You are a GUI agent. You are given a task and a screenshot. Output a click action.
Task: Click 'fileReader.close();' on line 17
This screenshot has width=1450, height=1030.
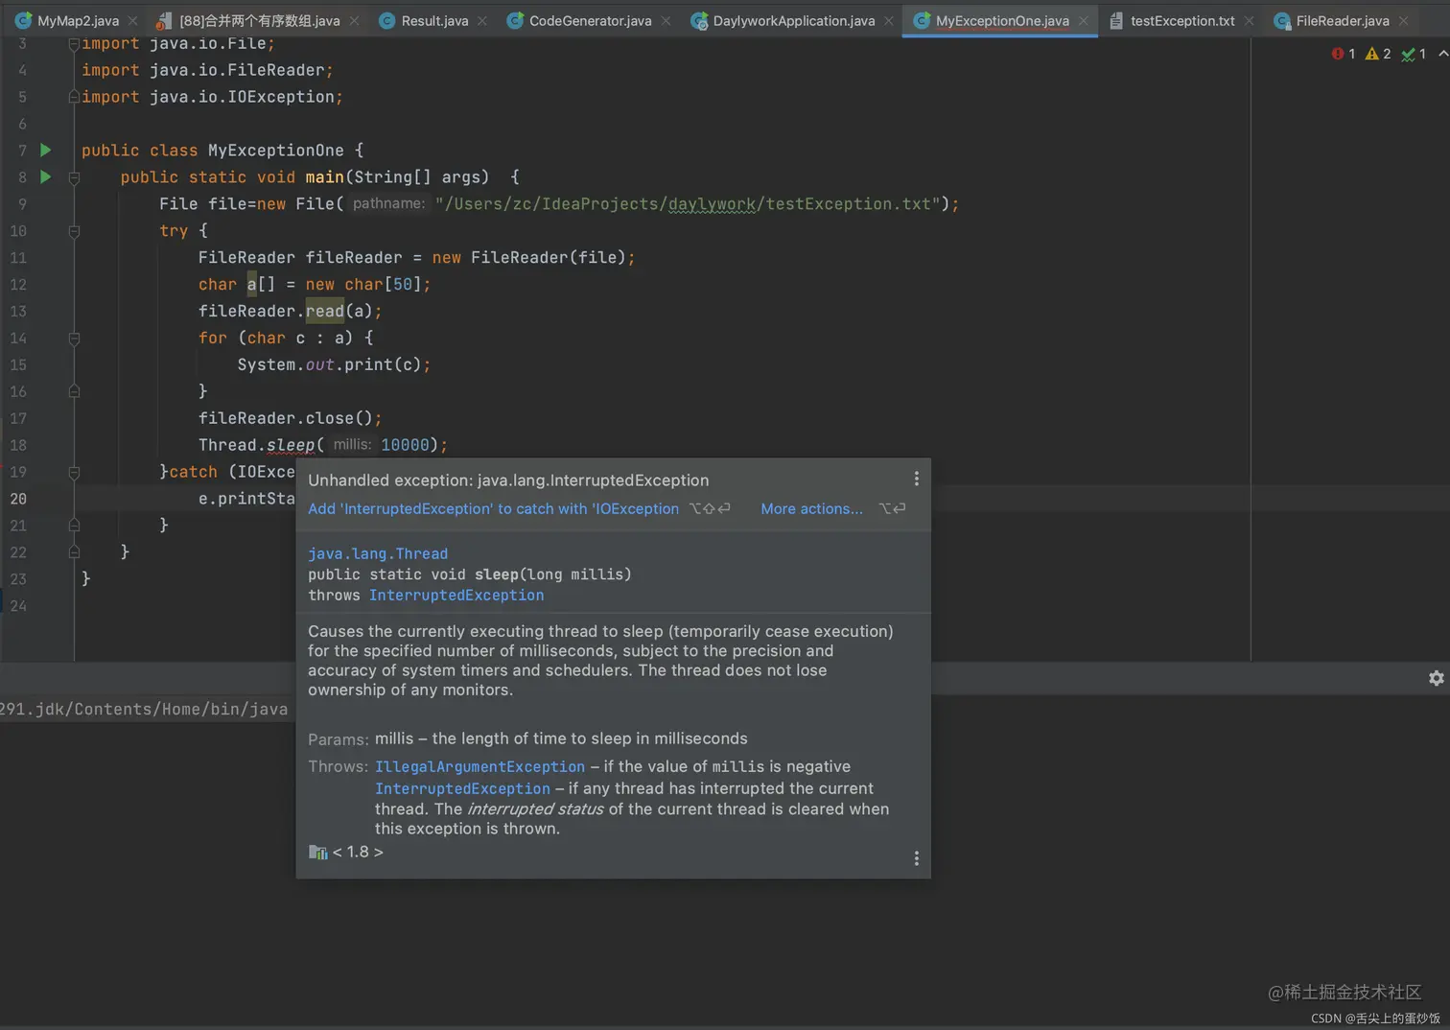290,418
